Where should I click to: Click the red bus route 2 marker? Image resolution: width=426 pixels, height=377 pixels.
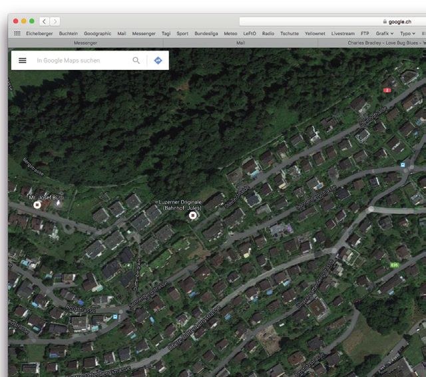pos(387,90)
